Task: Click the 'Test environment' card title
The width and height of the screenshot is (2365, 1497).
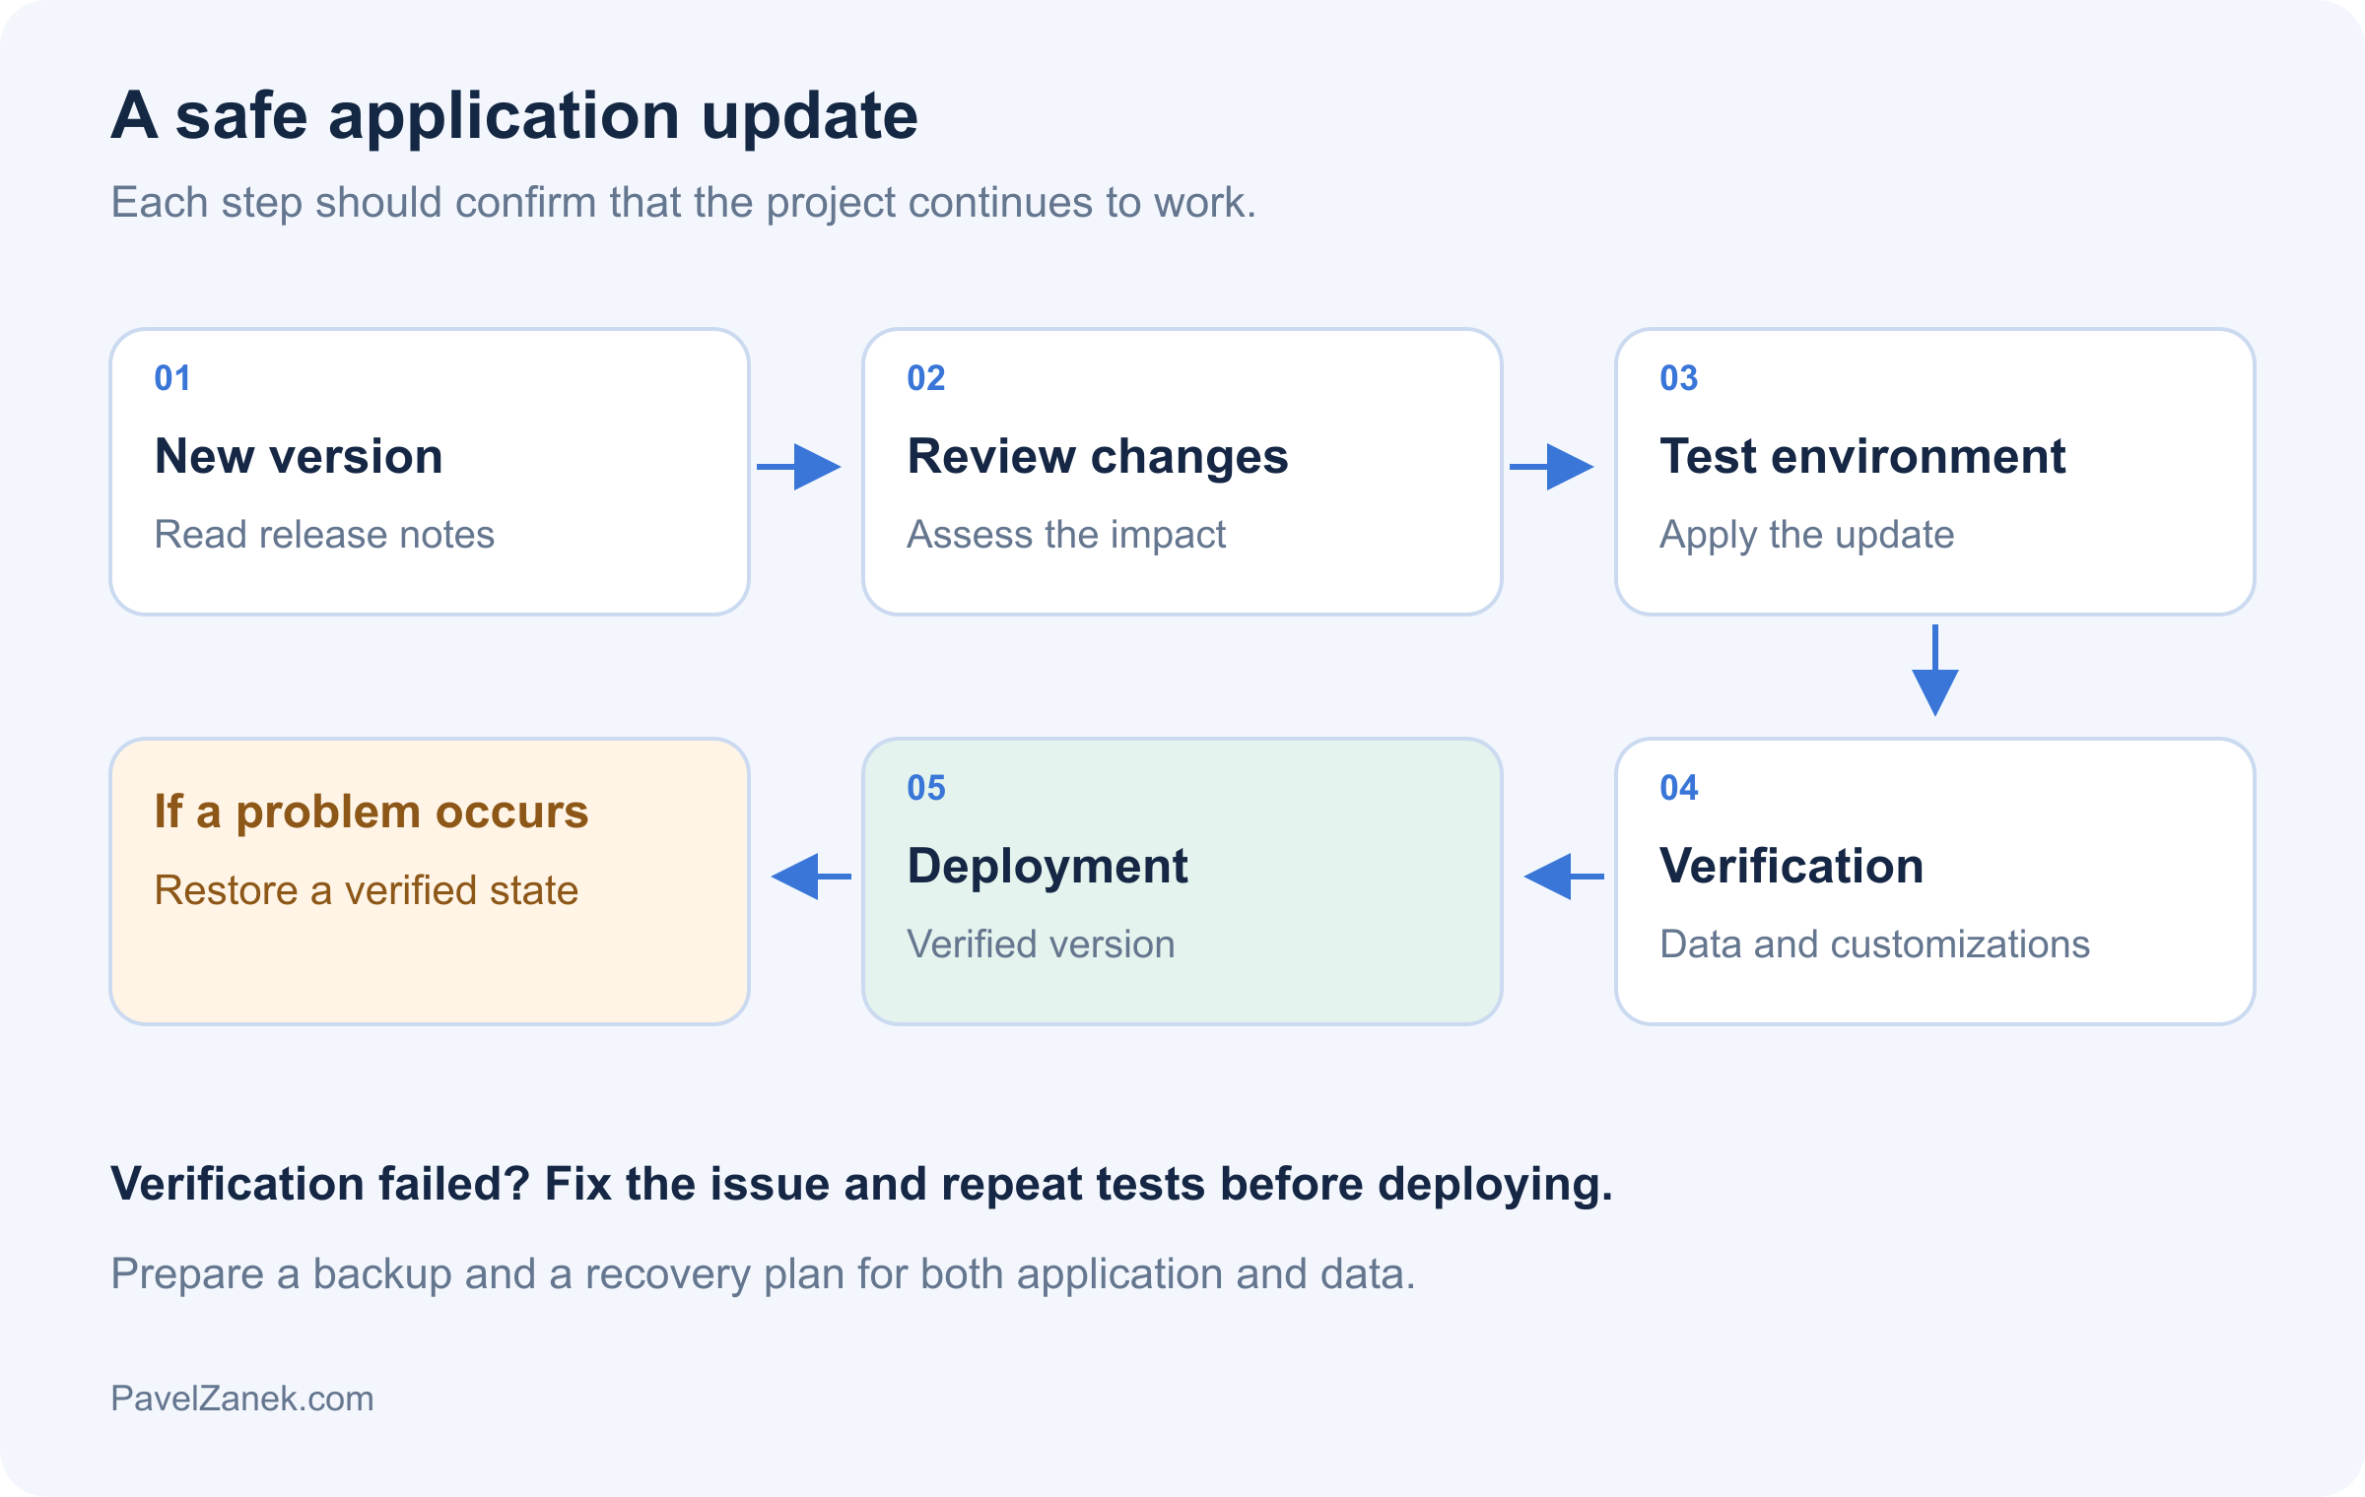Action: coord(1862,456)
